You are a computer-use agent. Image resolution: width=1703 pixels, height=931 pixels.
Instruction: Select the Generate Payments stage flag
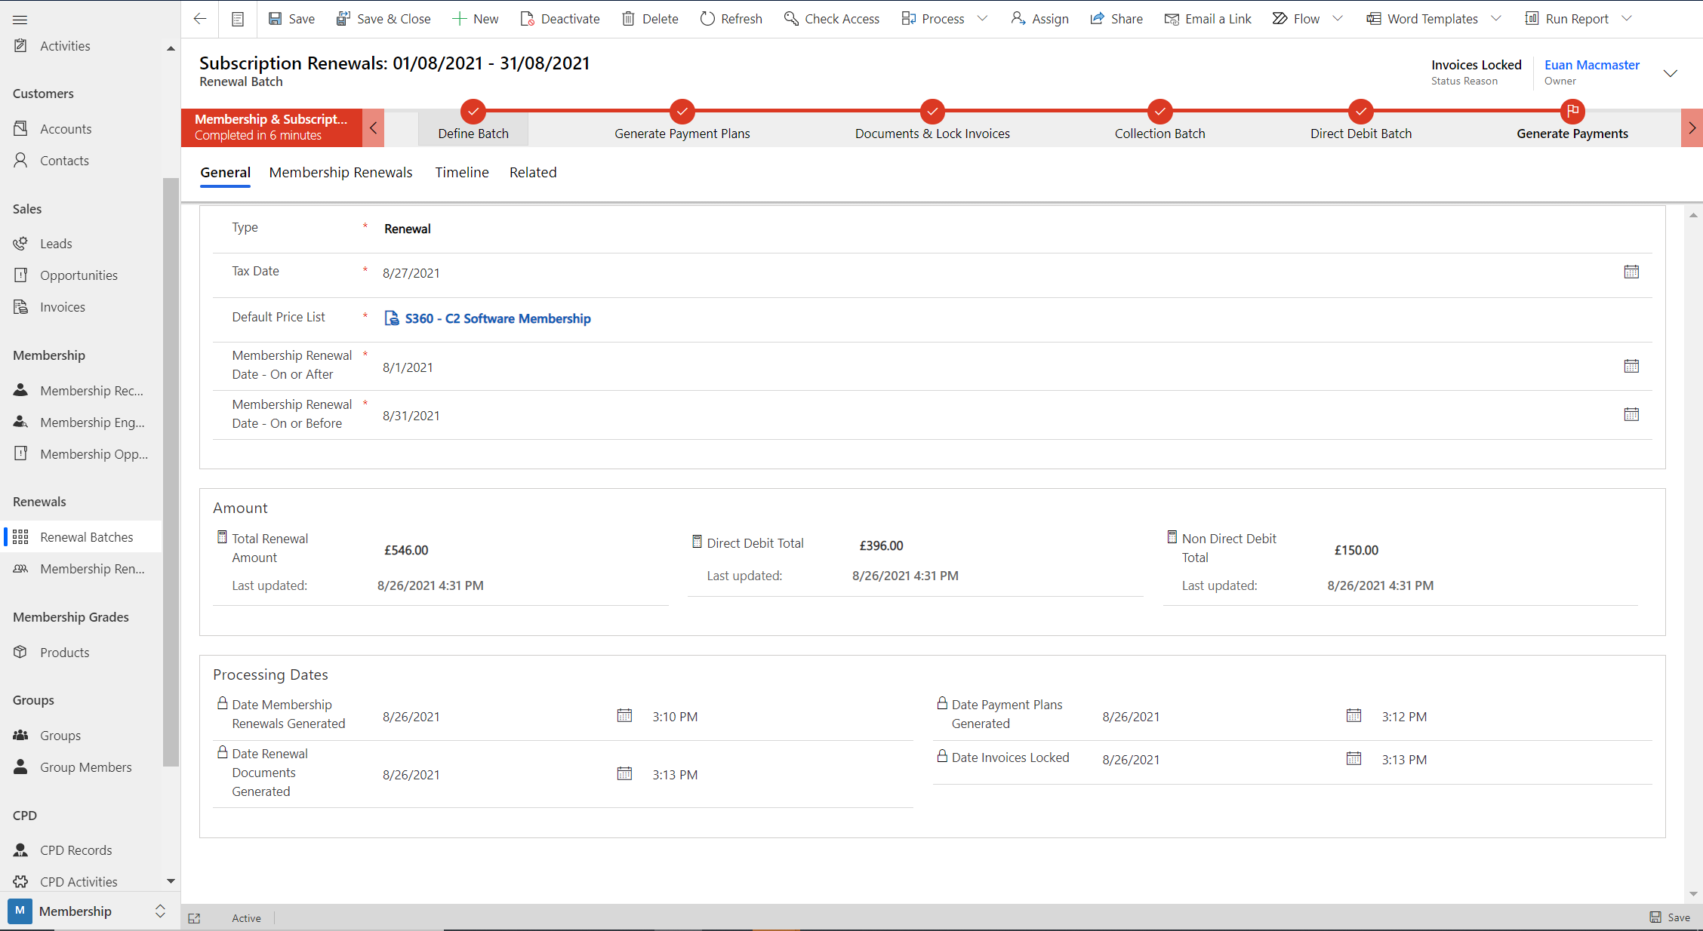coord(1572,112)
